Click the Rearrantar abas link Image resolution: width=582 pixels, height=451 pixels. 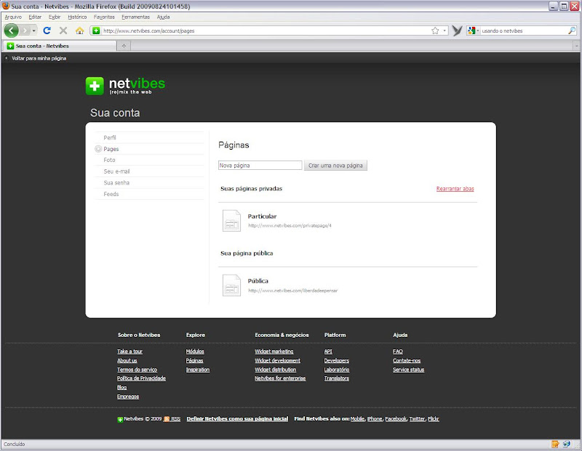click(x=455, y=189)
